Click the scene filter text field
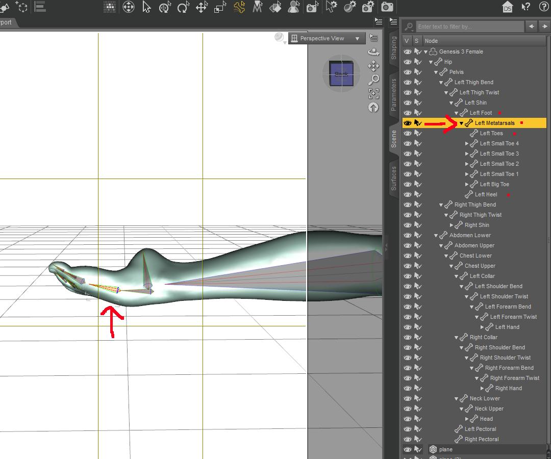 tap(469, 27)
